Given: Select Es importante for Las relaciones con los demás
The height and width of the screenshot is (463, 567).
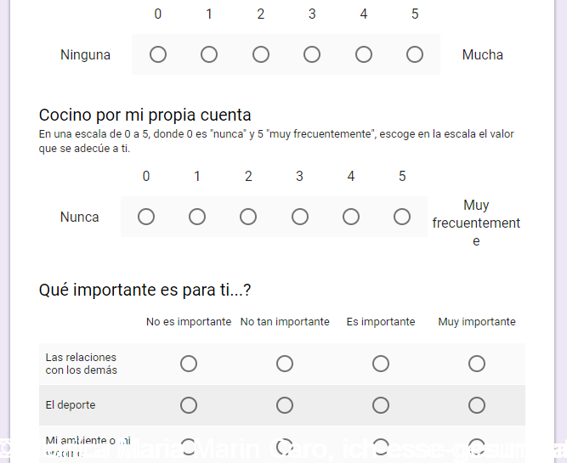Looking at the screenshot, I should click(381, 364).
